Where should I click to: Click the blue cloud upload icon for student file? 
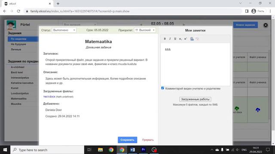tap(258, 110)
